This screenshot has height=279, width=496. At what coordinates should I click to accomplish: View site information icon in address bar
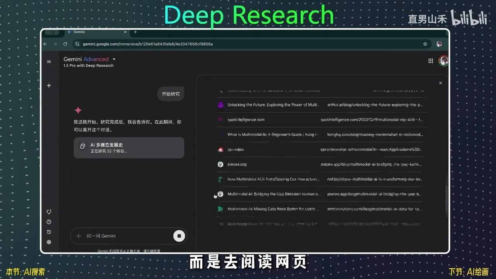pos(77,44)
